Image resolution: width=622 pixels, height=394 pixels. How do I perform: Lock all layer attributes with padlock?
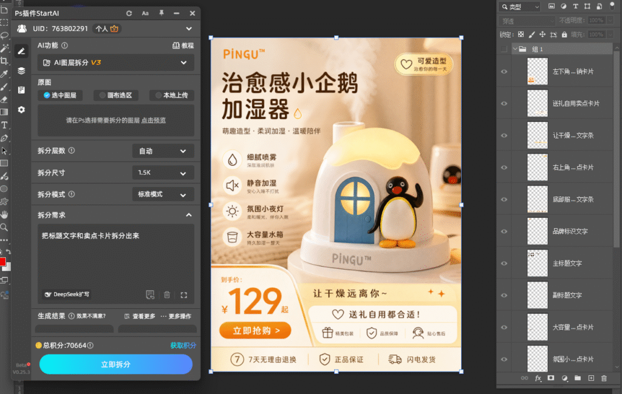point(564,35)
